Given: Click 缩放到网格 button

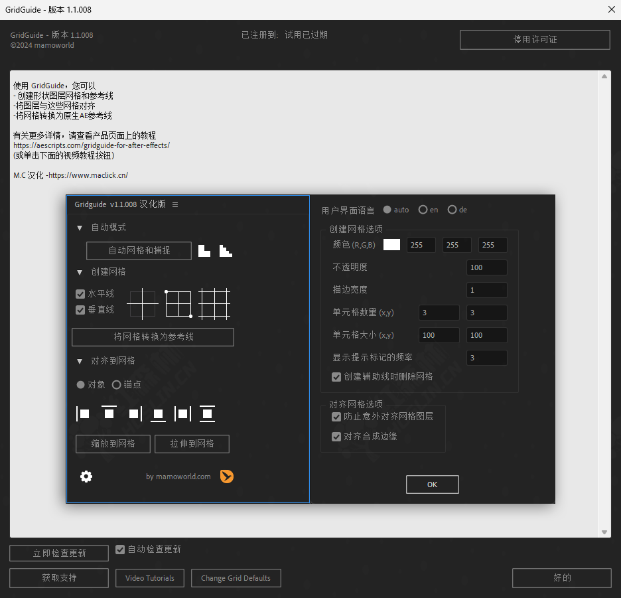Looking at the screenshot, I should pos(113,444).
